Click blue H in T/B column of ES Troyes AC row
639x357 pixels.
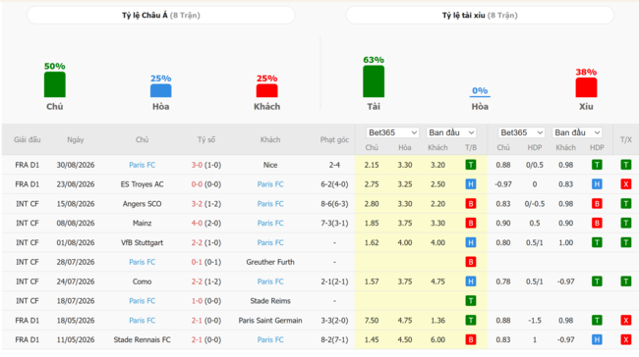pos(470,184)
